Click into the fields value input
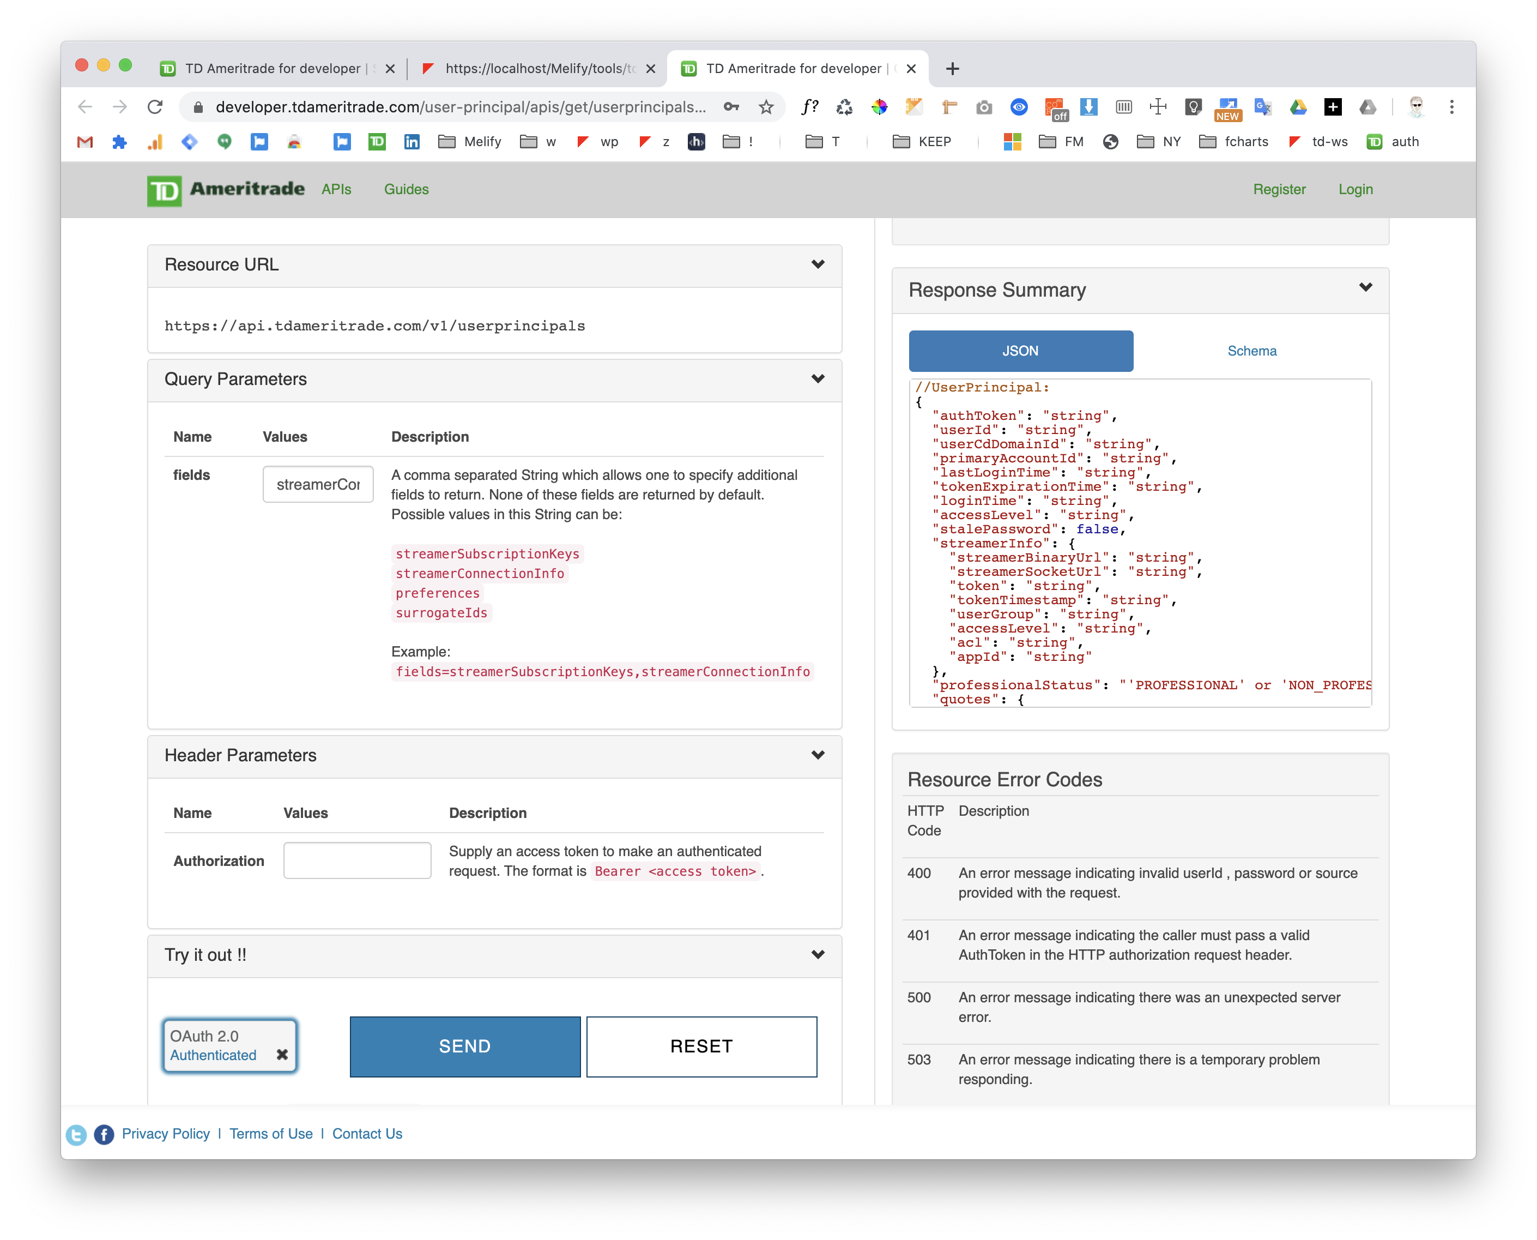 pyautogui.click(x=318, y=484)
